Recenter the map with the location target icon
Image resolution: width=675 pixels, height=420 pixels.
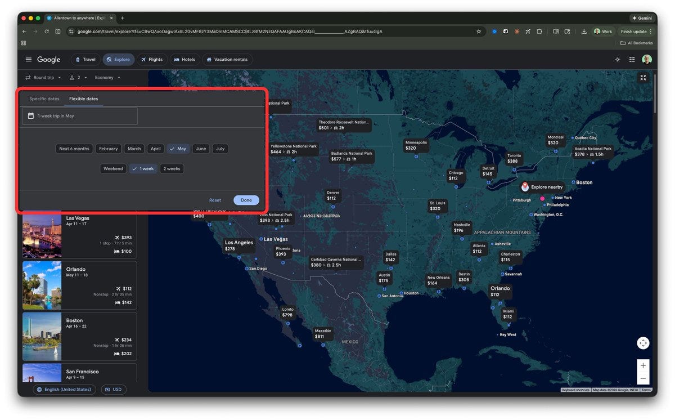(x=643, y=343)
